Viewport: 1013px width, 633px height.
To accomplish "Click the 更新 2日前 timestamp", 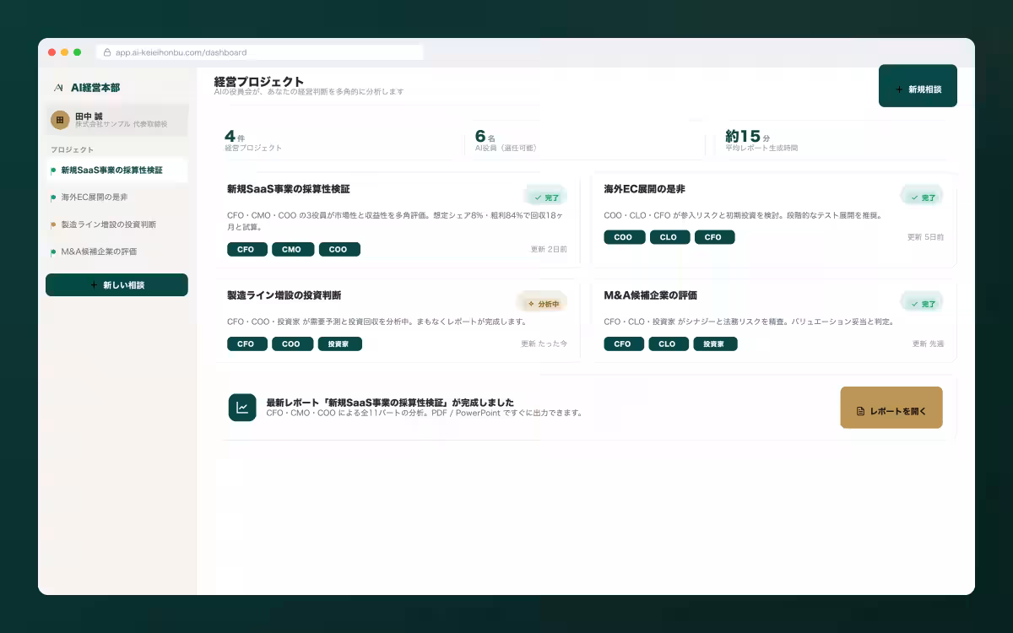I will point(549,250).
